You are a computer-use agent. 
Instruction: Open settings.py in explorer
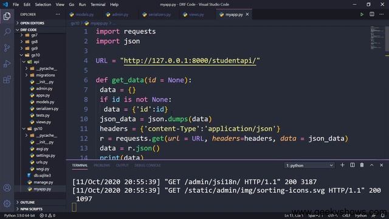[46, 156]
